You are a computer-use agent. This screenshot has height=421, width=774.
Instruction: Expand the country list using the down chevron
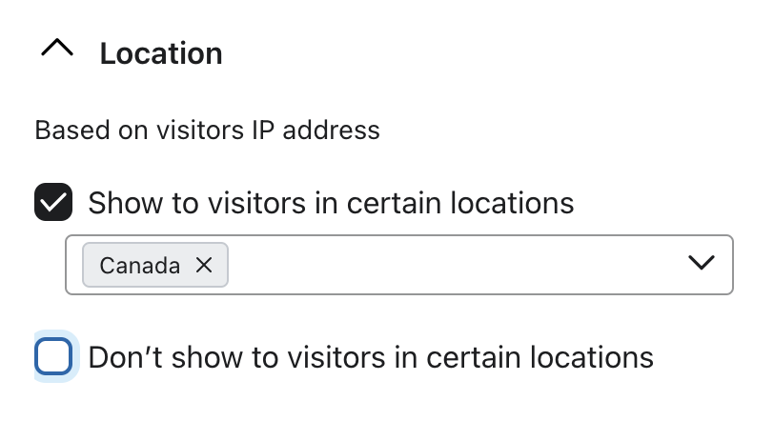point(702,264)
